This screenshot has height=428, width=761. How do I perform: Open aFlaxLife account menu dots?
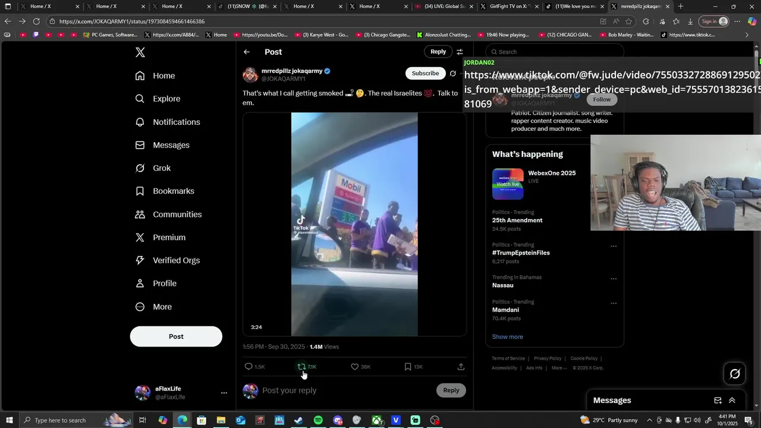point(224,393)
